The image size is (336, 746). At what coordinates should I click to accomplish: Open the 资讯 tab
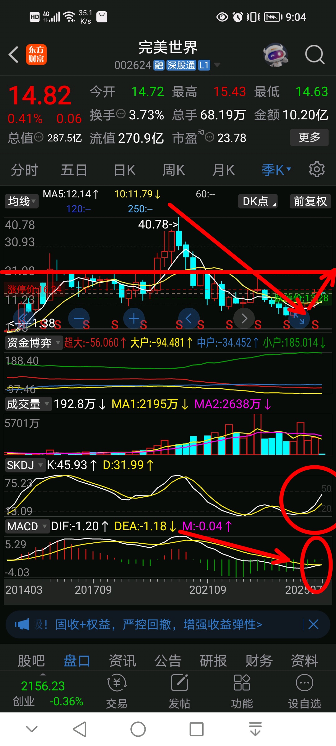click(122, 661)
